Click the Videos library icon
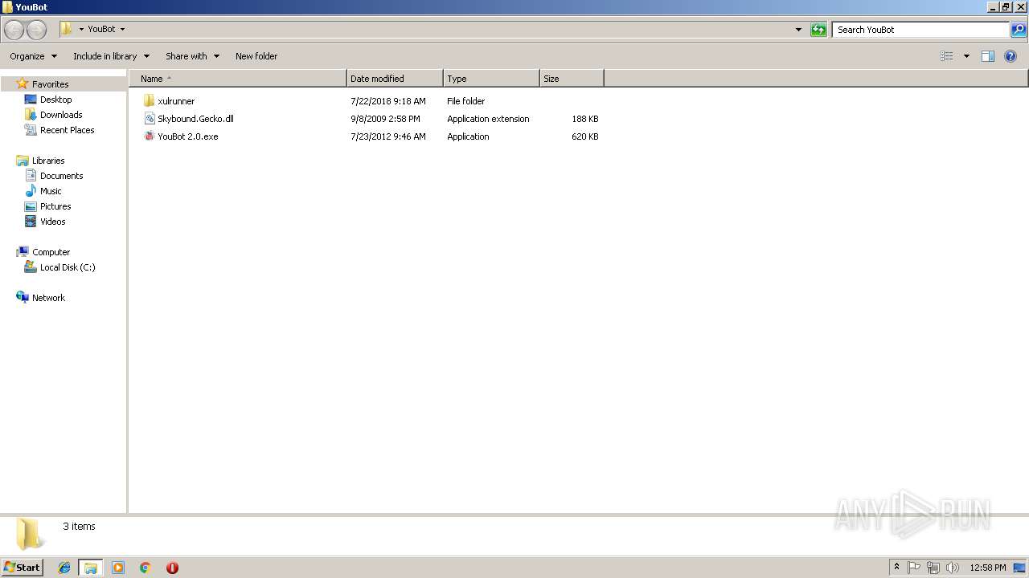 click(x=31, y=222)
